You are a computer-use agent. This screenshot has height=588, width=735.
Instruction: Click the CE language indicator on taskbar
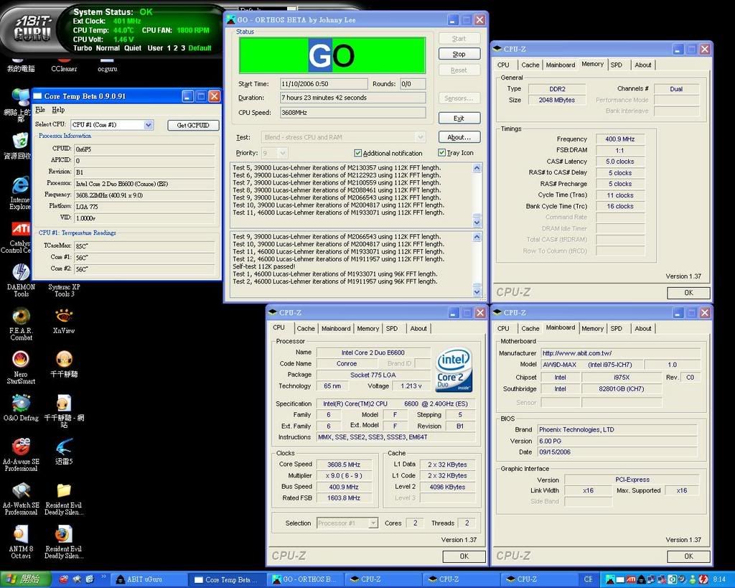(x=589, y=579)
